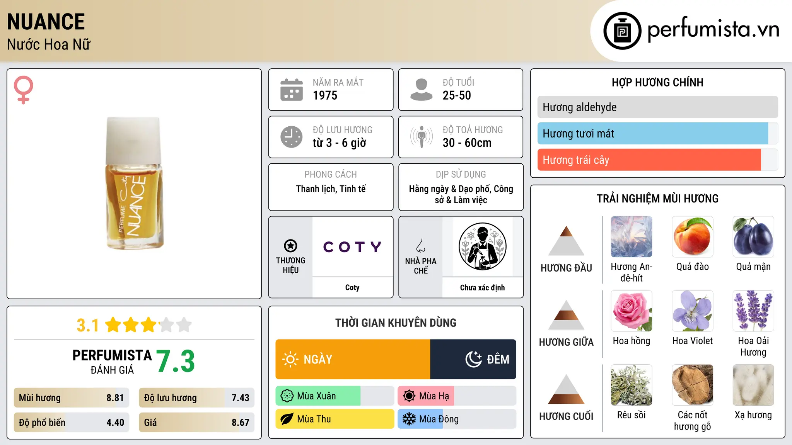Click the perfumista.vn site name
792x445 pixels.
[x=713, y=29]
